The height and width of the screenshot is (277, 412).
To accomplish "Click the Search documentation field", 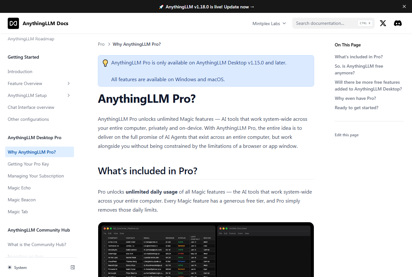I will 333,23.
